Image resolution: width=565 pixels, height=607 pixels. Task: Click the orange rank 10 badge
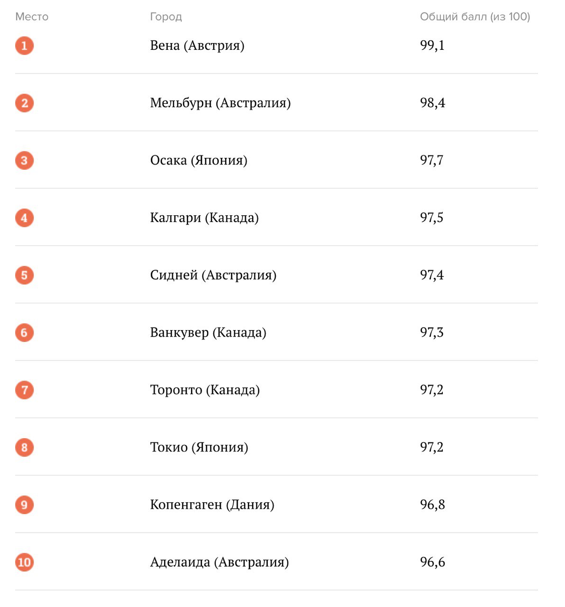(x=24, y=562)
